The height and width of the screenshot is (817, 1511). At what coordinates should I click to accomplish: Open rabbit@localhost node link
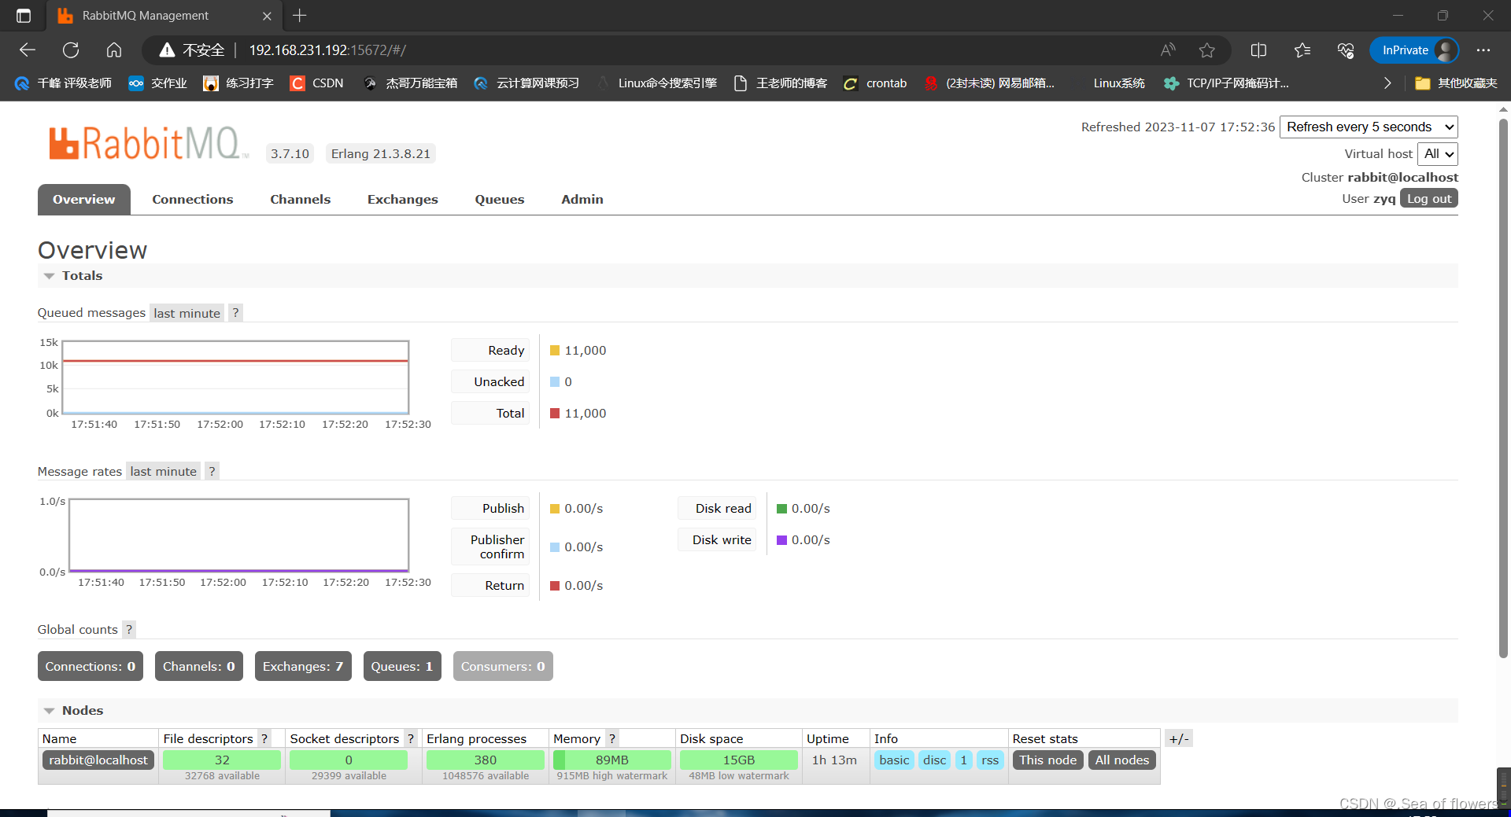(98, 760)
